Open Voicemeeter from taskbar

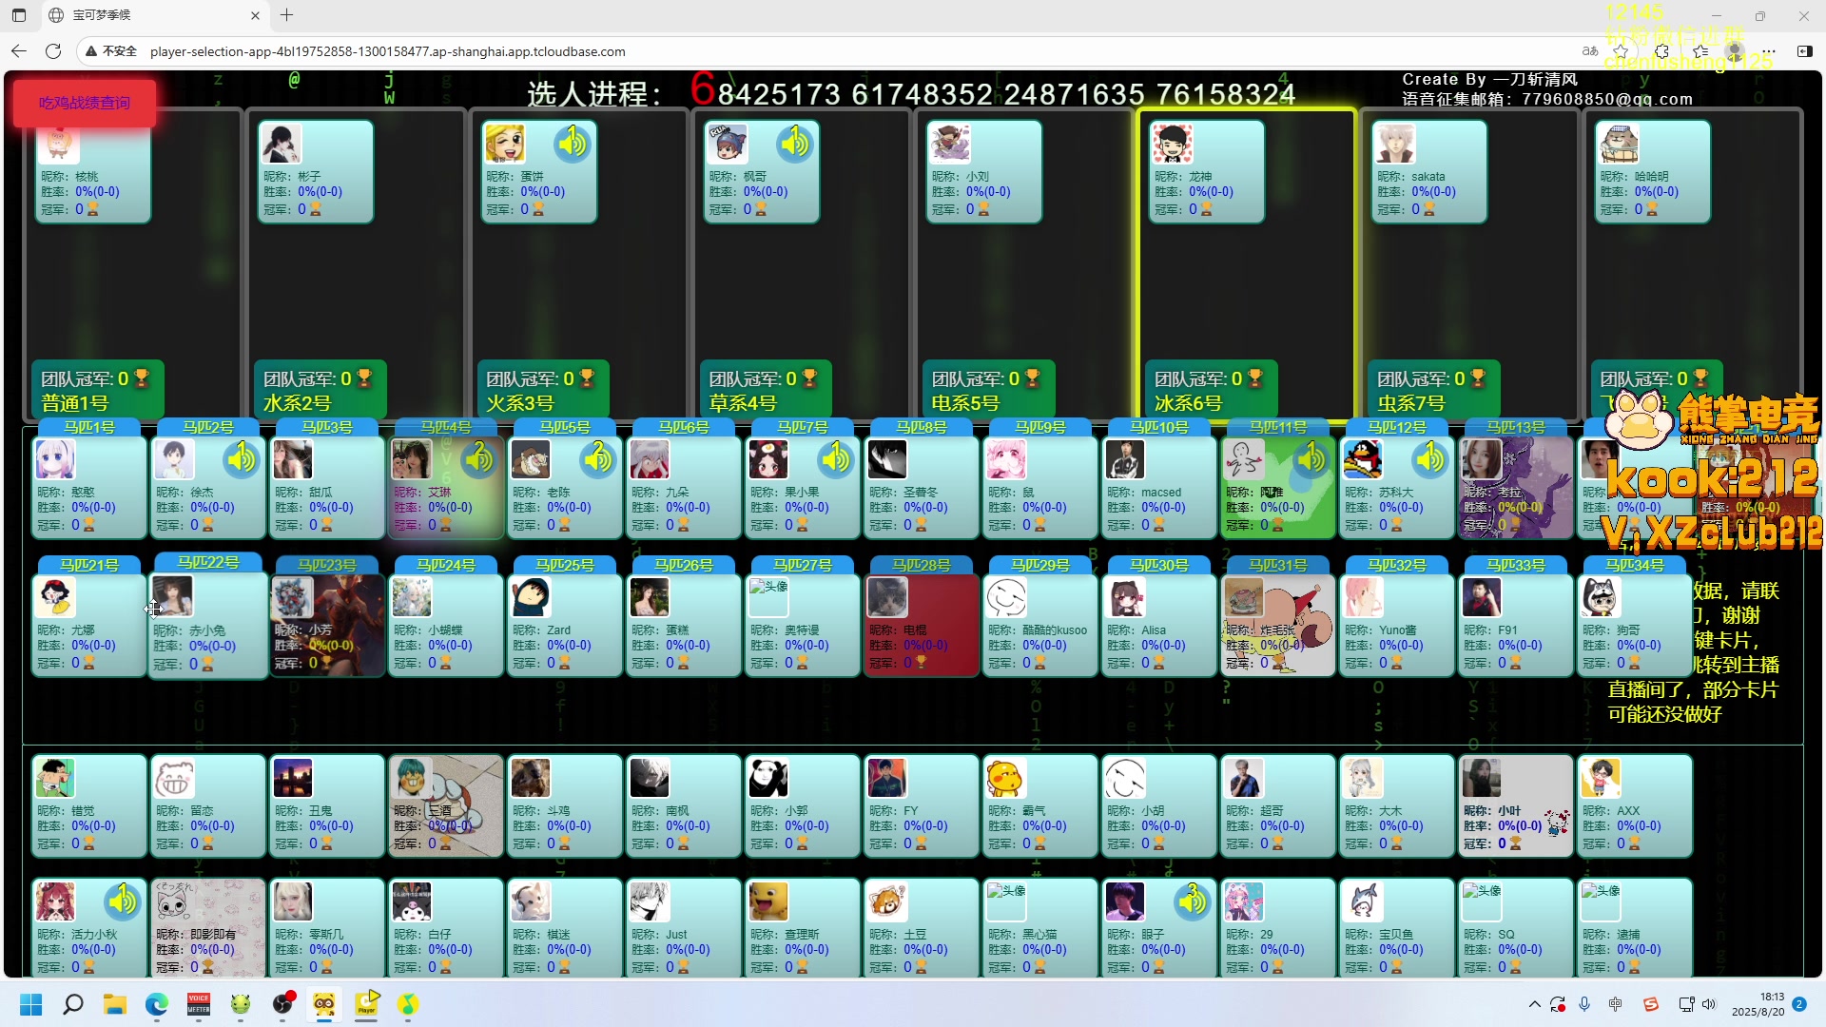point(199,1004)
